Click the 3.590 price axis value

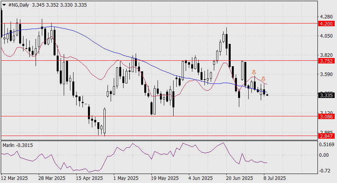pyautogui.click(x=326, y=74)
